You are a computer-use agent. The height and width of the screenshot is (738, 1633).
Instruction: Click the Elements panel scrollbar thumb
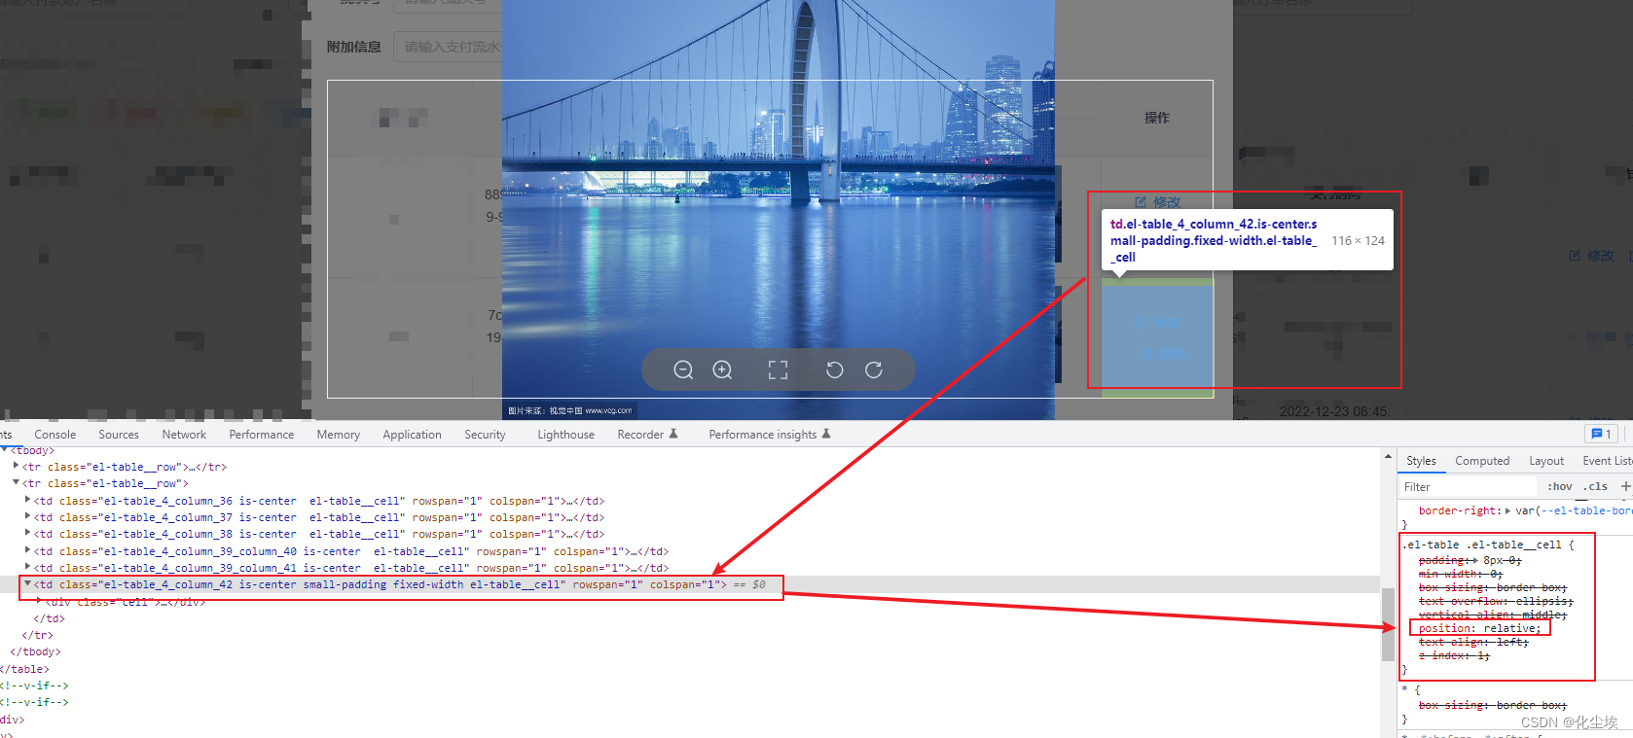point(1388,623)
